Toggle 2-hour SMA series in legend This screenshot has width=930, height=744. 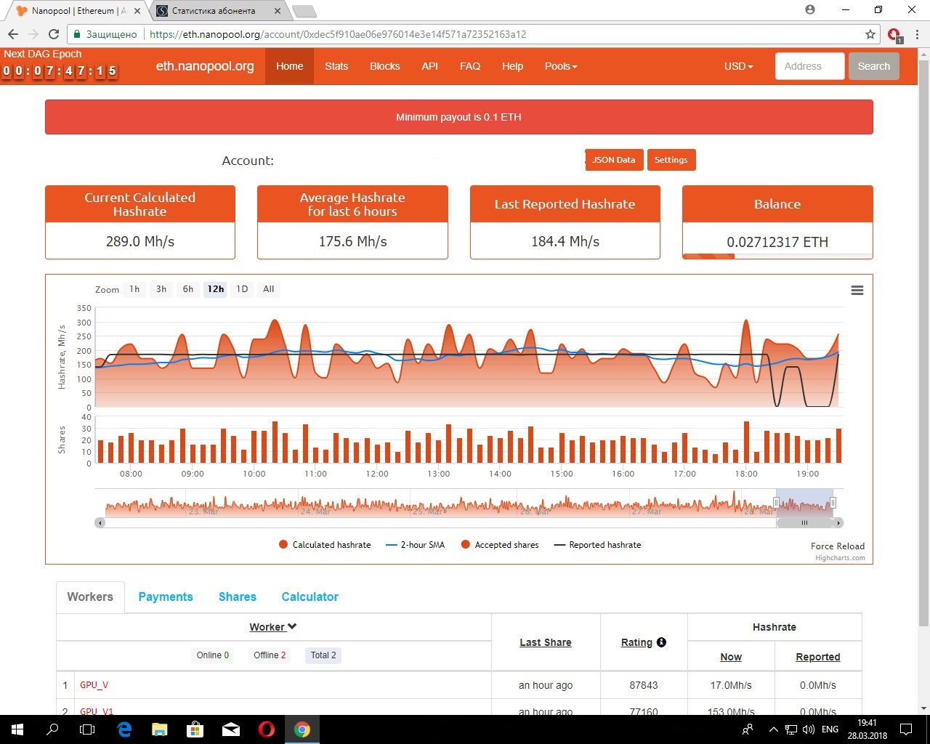(416, 545)
